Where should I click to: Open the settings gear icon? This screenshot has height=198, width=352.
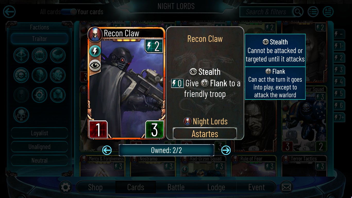[x=65, y=187]
